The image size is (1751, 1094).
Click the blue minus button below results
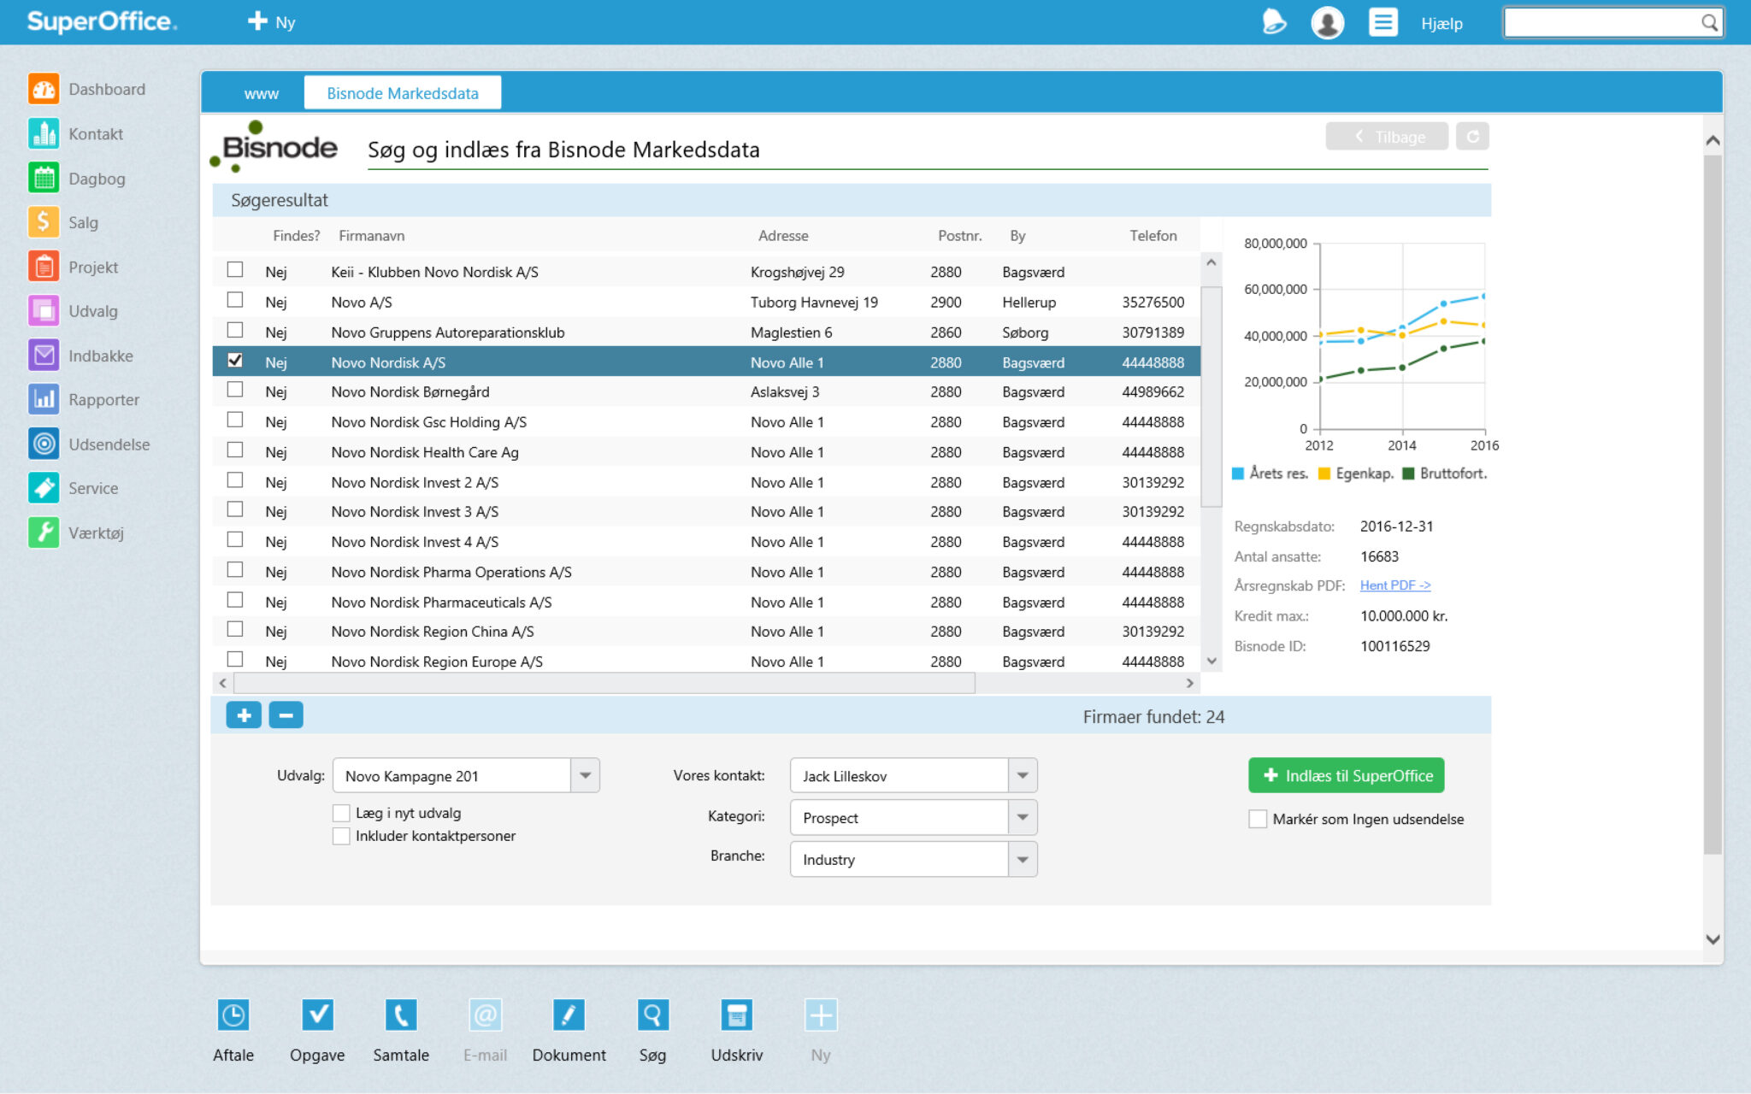click(x=286, y=715)
